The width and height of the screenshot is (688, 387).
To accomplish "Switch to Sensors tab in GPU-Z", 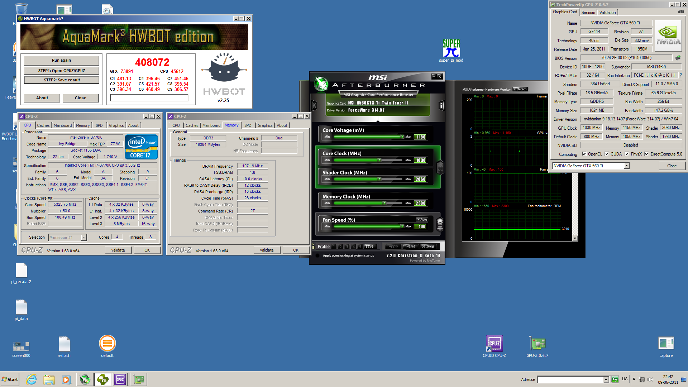I will pyautogui.click(x=588, y=13).
